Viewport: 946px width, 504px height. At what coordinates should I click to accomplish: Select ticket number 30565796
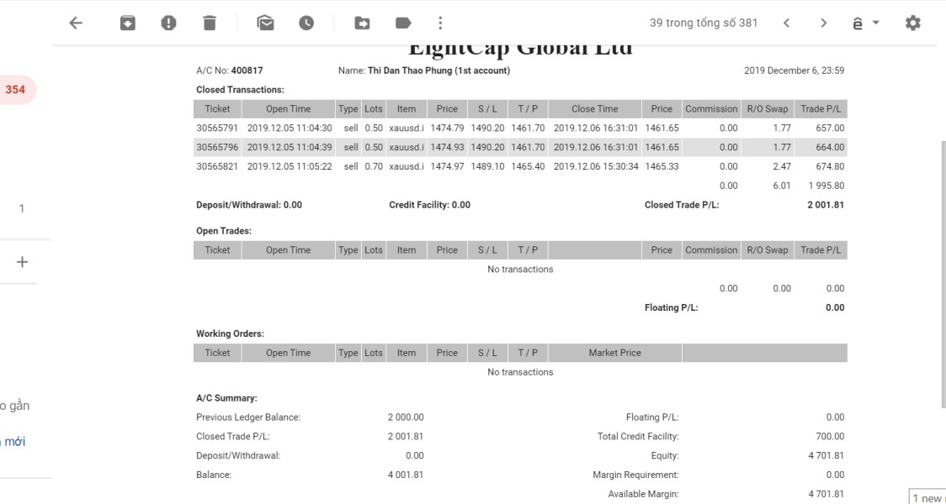coord(217,147)
